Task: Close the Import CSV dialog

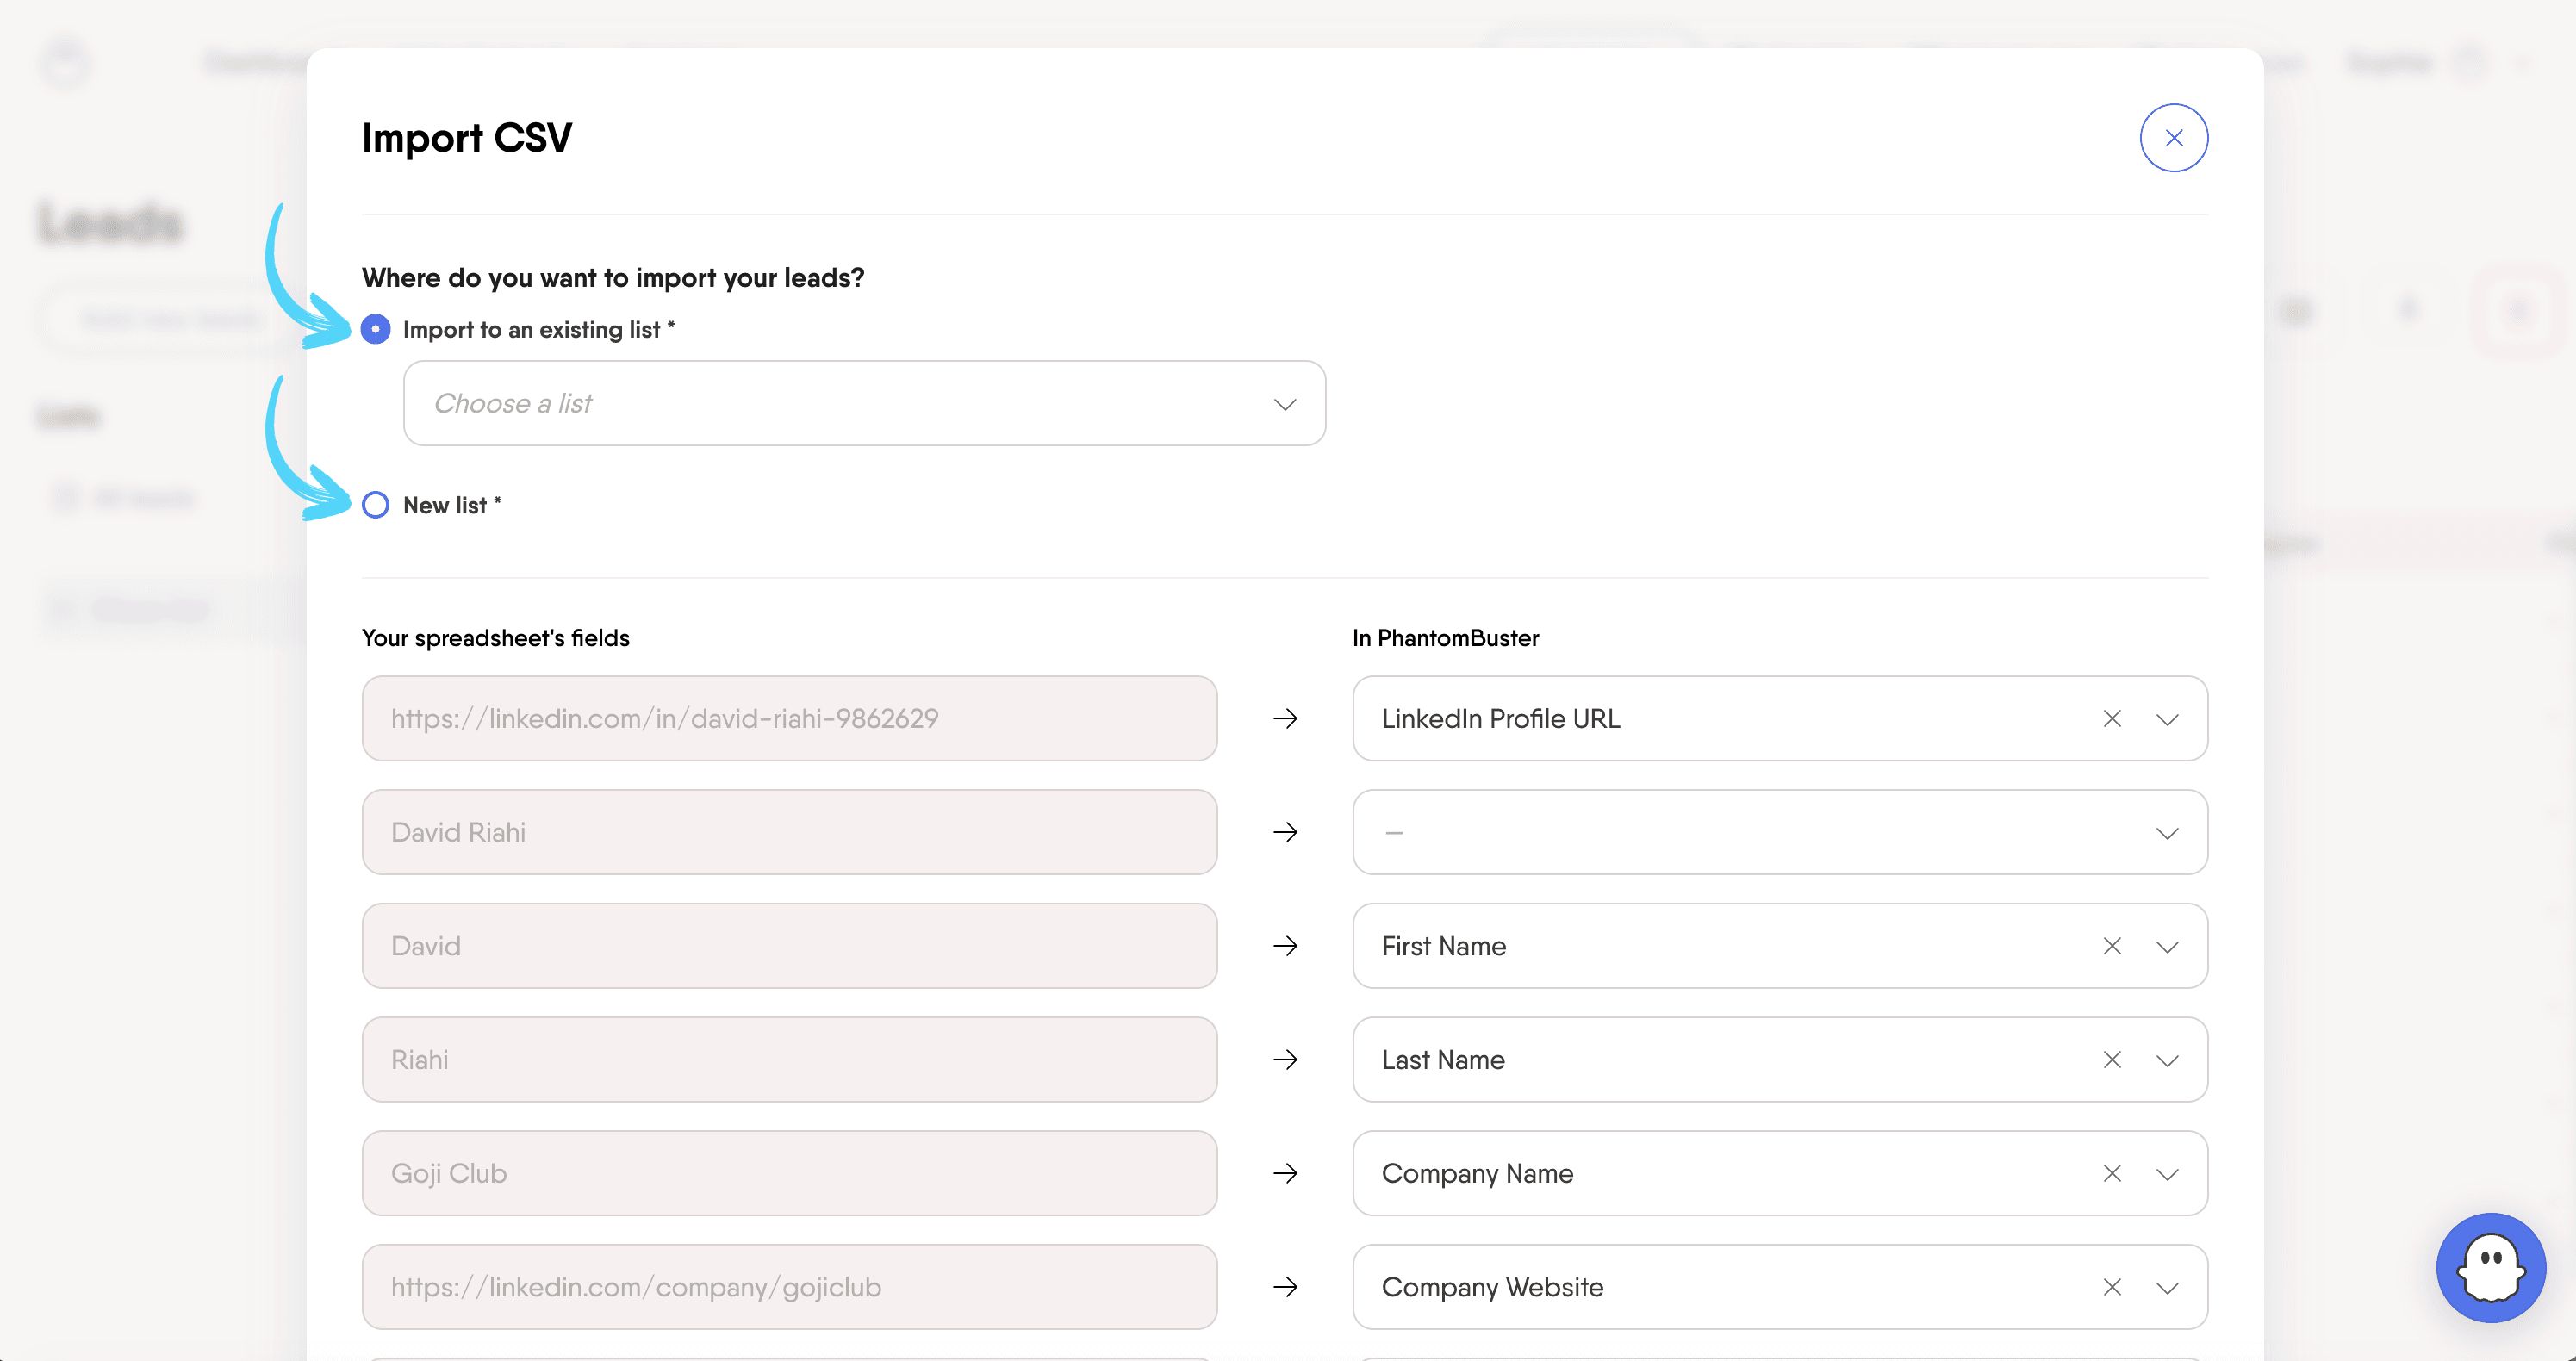Action: (2173, 138)
